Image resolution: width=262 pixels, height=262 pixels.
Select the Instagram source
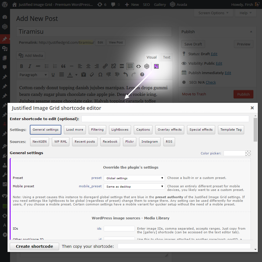tap(150, 142)
